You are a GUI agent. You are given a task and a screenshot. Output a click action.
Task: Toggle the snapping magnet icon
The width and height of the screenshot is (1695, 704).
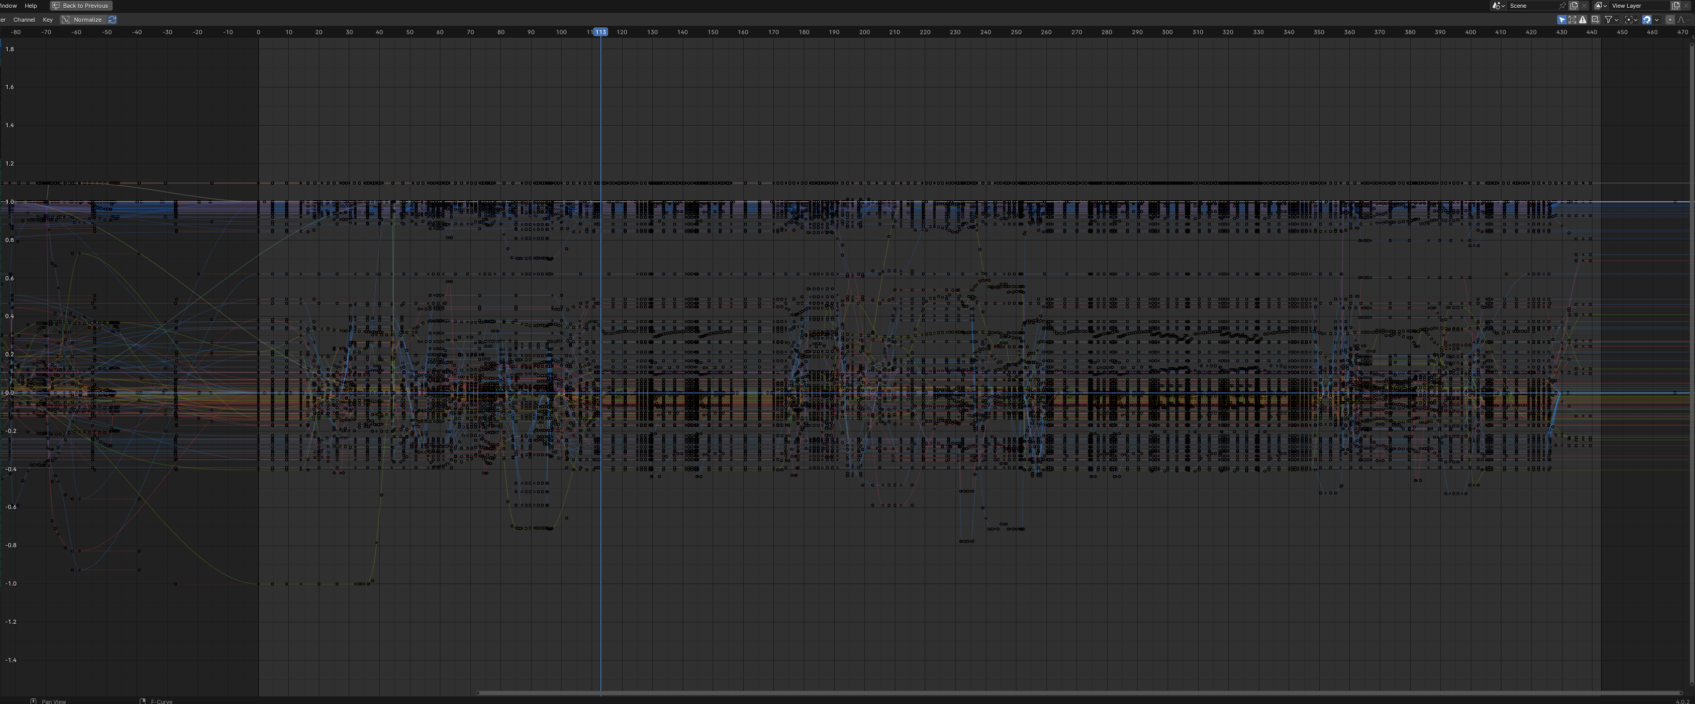[x=1647, y=20]
